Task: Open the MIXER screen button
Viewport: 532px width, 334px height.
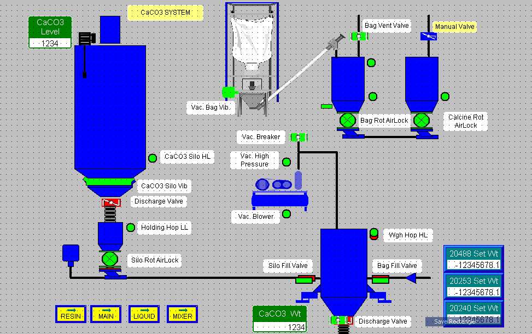Action: pyautogui.click(x=182, y=314)
